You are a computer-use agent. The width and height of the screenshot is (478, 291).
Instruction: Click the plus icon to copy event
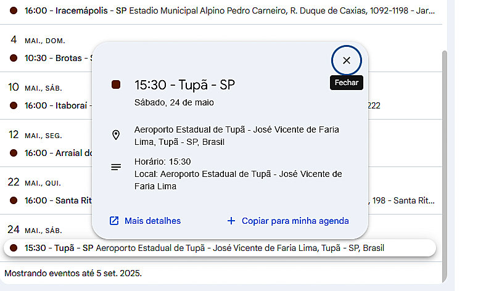(231, 221)
